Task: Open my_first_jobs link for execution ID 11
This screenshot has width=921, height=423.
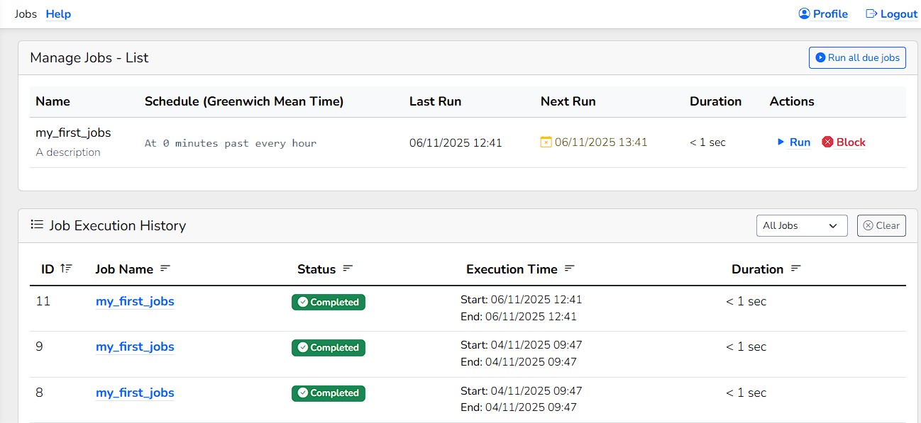Action: pyautogui.click(x=135, y=301)
